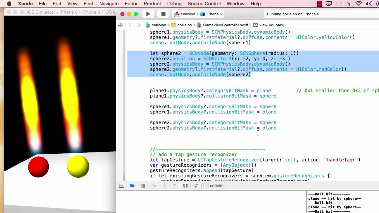Click 'handleTap:' string in code
Screen dimensions: 379x213
click(x=341, y=160)
